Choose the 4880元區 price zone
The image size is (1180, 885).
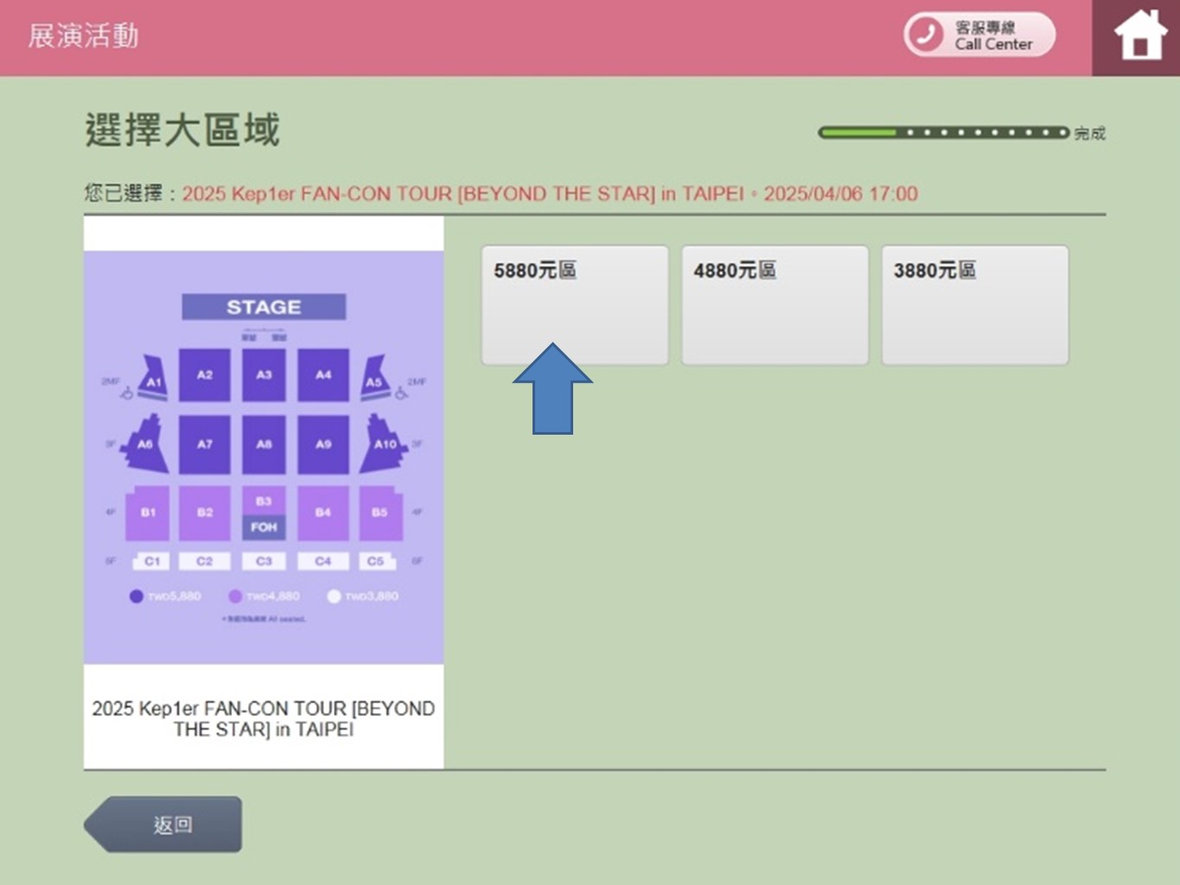tap(775, 304)
